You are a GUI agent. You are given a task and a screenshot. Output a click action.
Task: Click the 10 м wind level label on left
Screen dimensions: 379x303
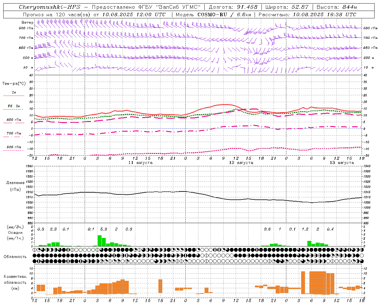click(x=28, y=68)
